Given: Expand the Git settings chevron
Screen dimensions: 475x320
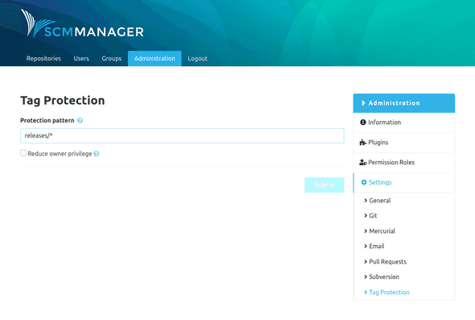Looking at the screenshot, I should [366, 216].
